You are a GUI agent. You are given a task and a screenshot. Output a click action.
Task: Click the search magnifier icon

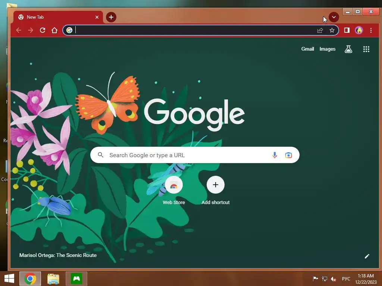pyautogui.click(x=100, y=155)
